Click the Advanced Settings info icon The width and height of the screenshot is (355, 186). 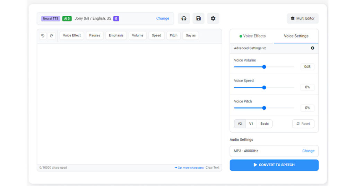pos(312,48)
